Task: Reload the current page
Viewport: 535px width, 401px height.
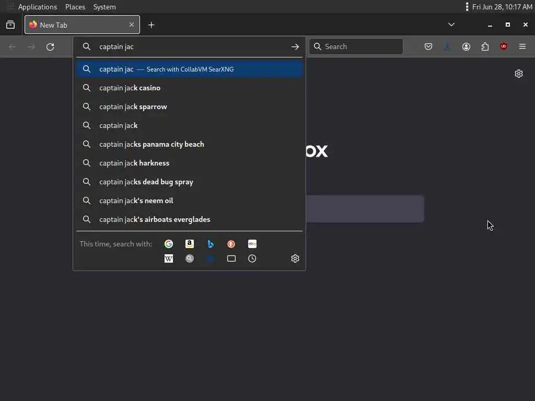Action: click(x=50, y=46)
